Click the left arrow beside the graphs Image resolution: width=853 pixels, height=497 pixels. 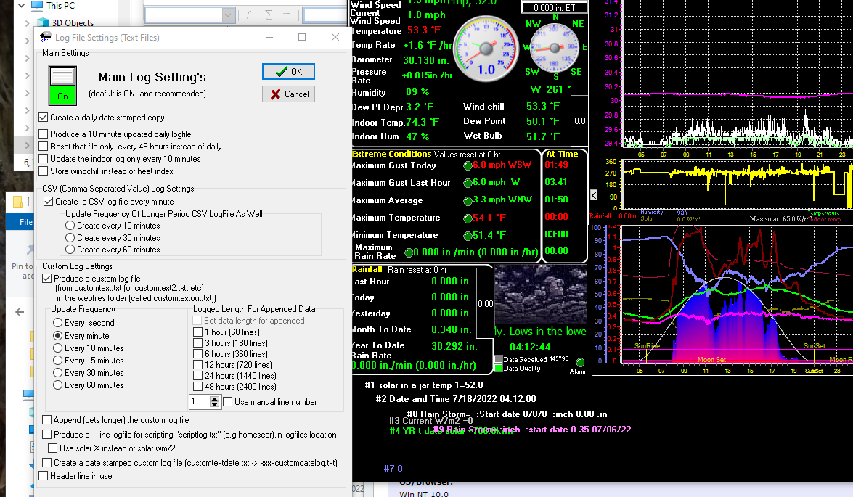594,194
